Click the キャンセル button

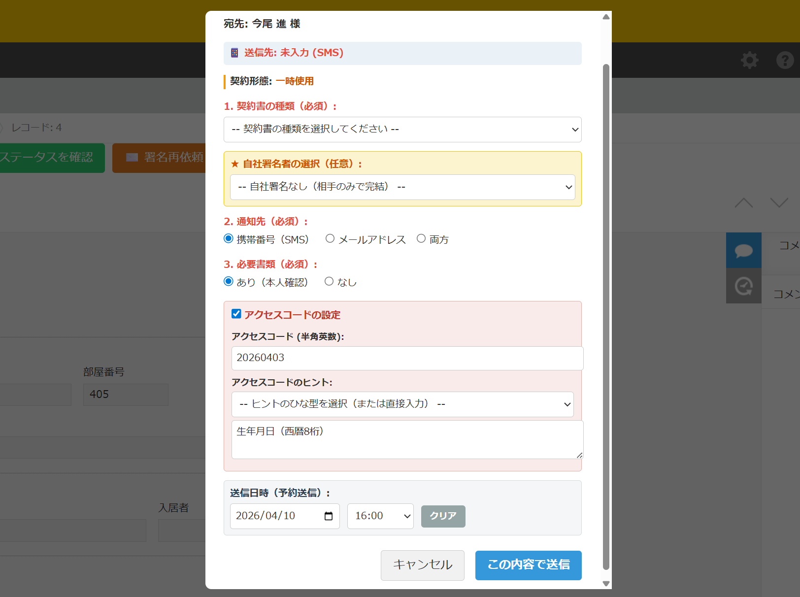422,565
